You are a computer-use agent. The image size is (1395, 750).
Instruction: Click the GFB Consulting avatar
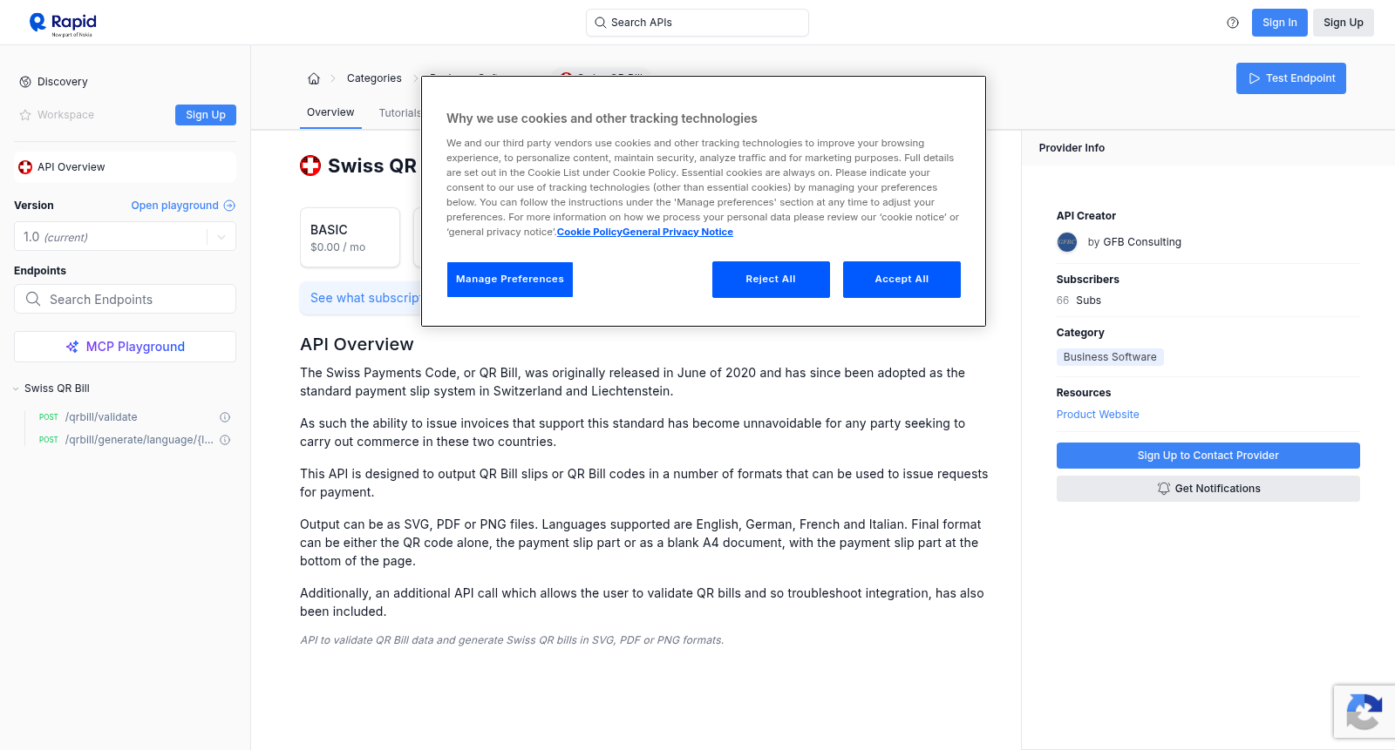(x=1067, y=242)
